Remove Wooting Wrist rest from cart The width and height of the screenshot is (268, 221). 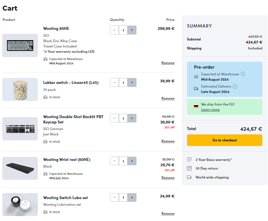pos(168,178)
